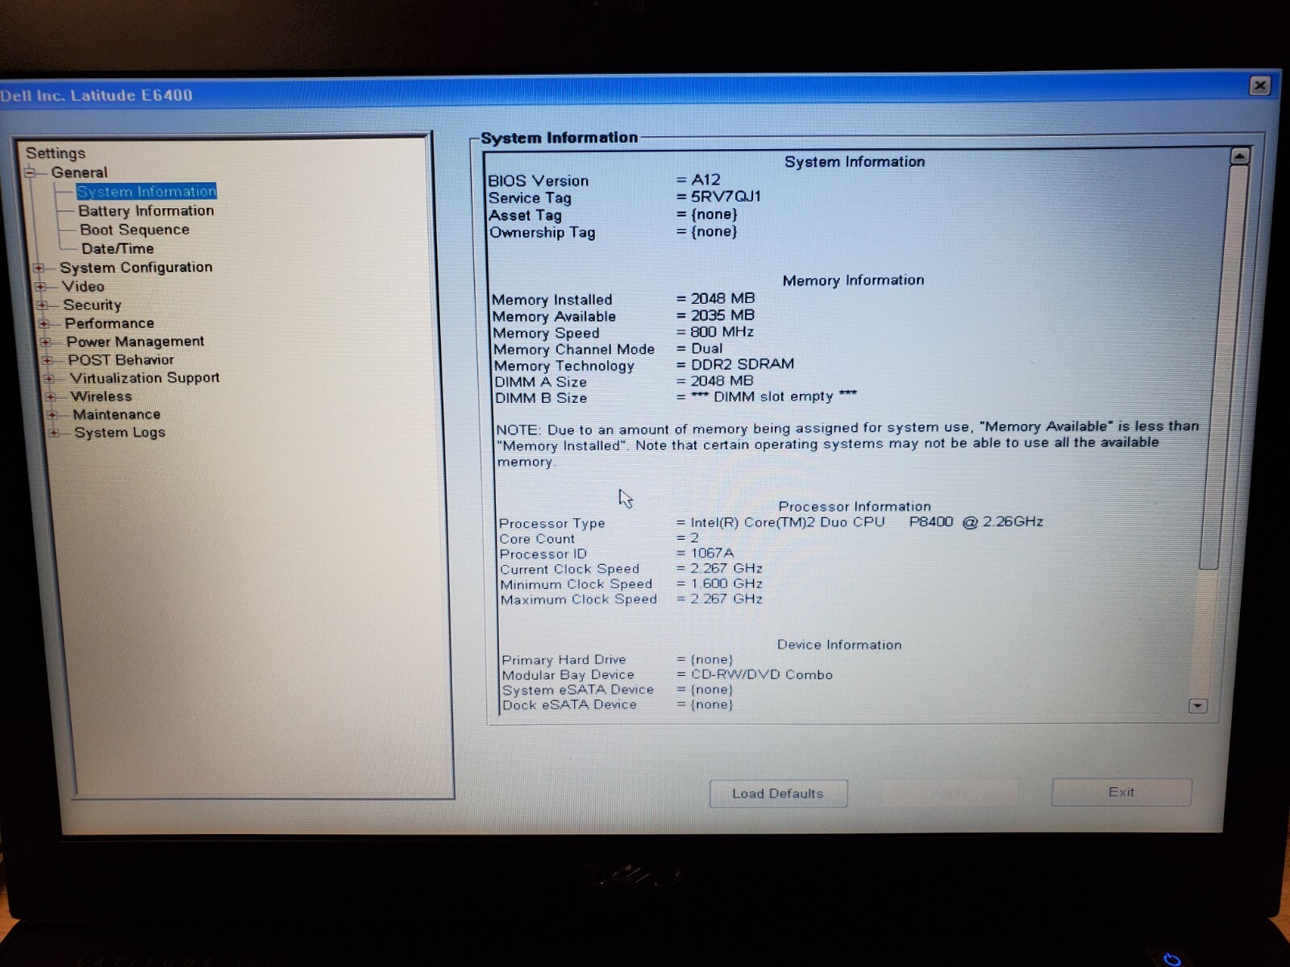Expand the System Configuration node
The height and width of the screenshot is (967, 1290).
tap(38, 268)
